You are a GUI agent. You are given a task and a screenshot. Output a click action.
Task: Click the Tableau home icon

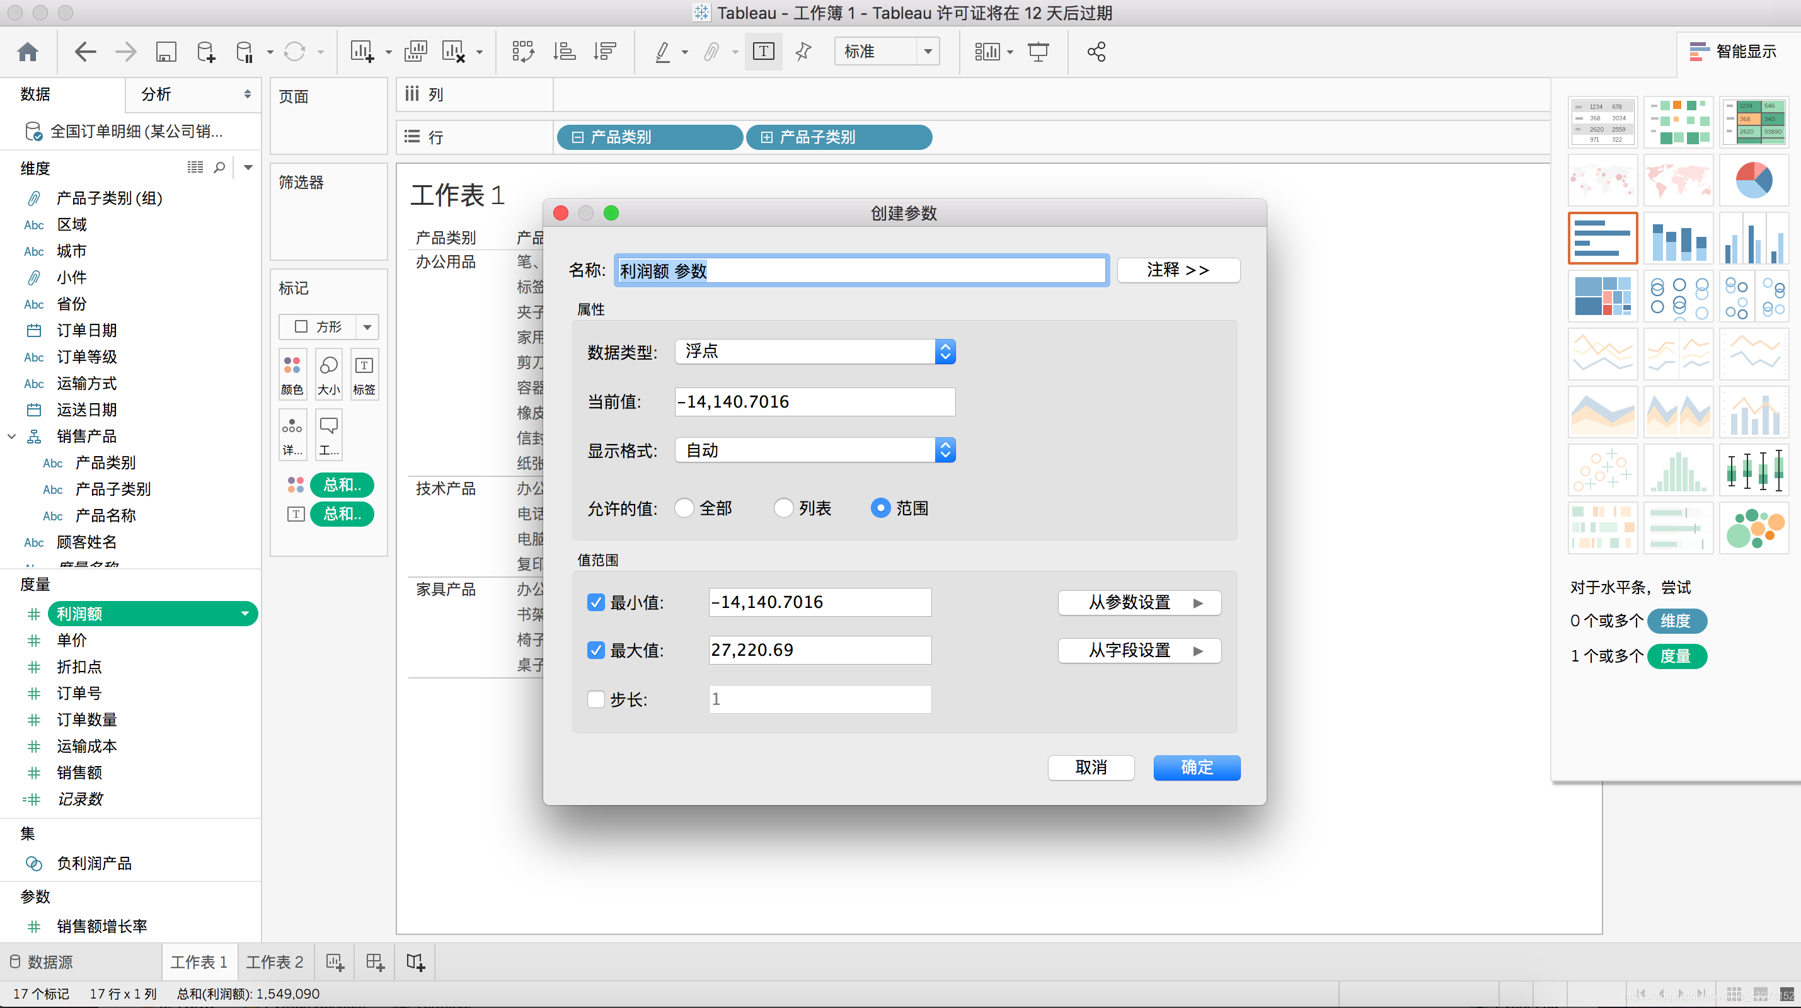[28, 52]
